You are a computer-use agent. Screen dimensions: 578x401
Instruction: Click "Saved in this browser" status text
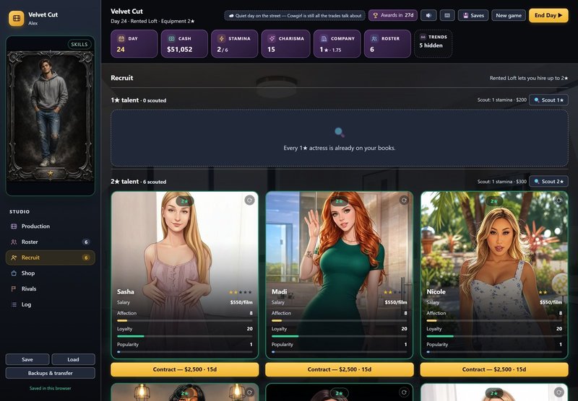(50, 388)
